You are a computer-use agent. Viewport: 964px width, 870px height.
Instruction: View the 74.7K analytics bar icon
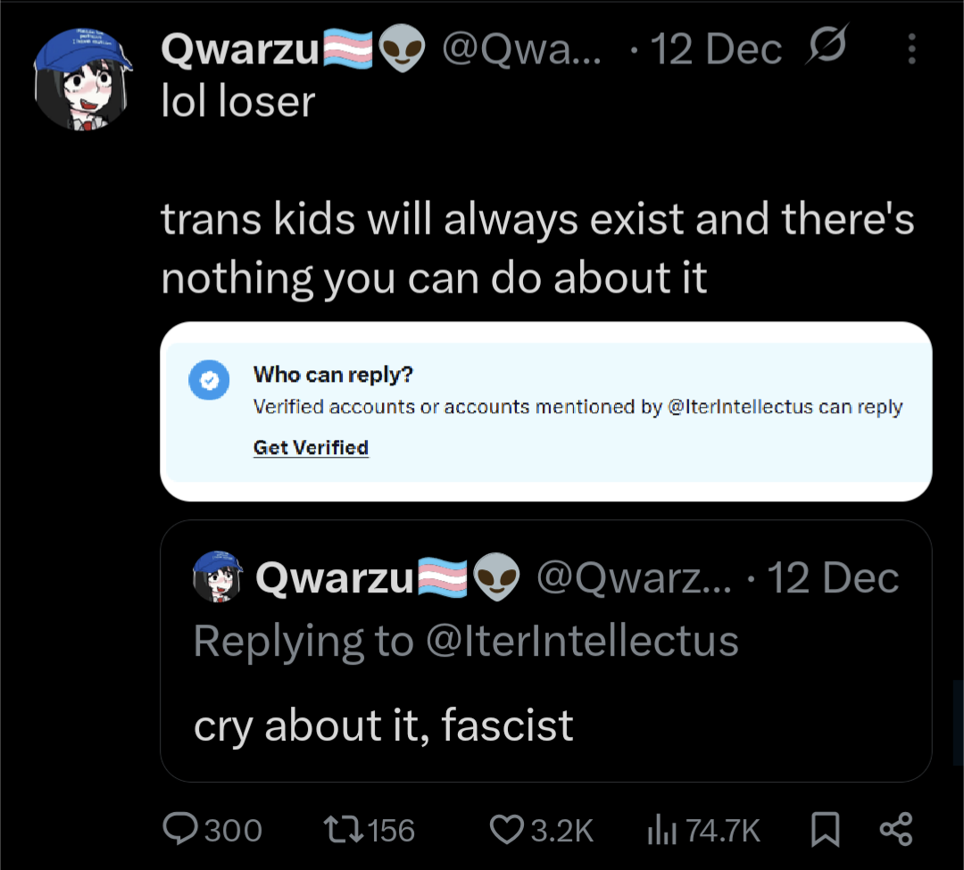pyautogui.click(x=658, y=830)
